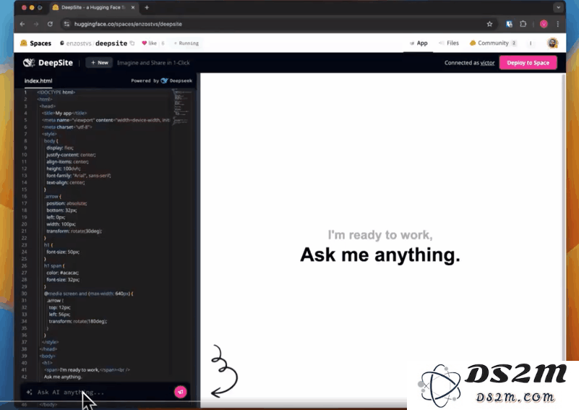Open the Extensions puzzle icon

(523, 24)
